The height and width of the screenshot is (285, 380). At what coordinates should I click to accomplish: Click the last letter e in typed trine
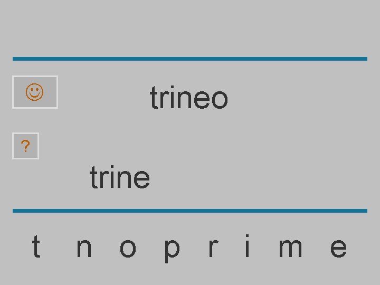point(141,178)
